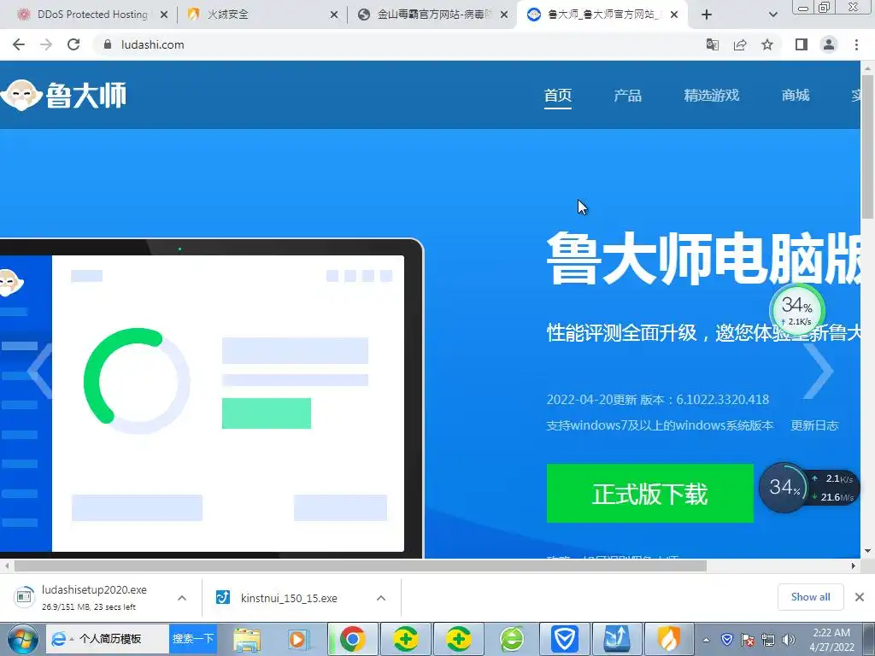
Task: Click the browser forward arrow
Action: 46,44
